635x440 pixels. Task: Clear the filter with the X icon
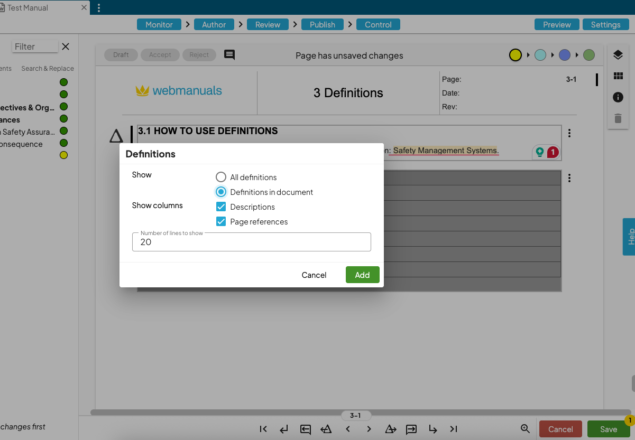coord(66,46)
